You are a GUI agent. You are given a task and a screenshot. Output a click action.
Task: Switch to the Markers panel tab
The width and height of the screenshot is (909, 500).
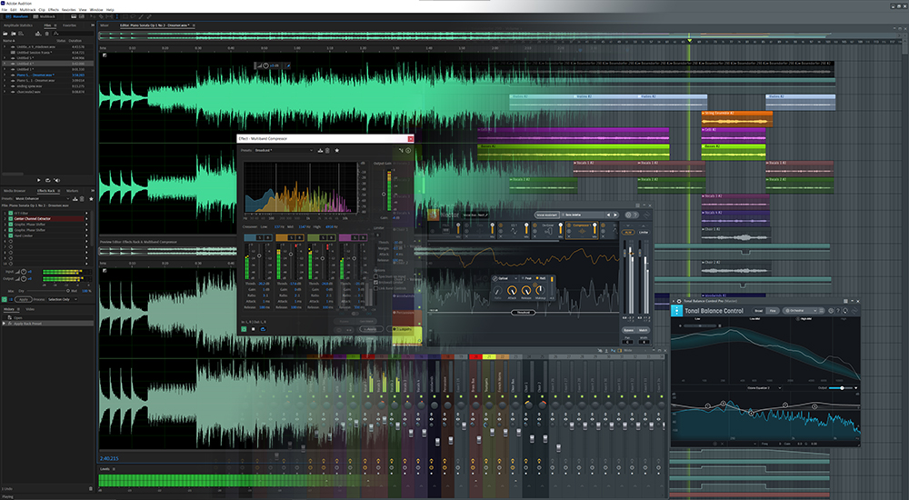[72, 191]
